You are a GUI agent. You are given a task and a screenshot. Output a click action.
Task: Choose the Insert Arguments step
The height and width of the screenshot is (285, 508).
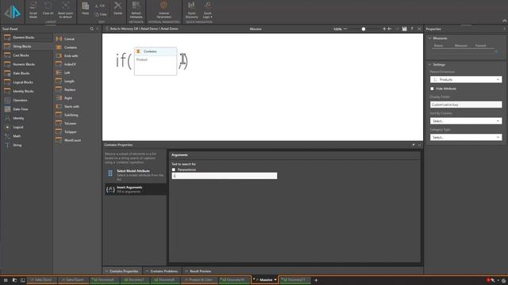[x=136, y=189]
